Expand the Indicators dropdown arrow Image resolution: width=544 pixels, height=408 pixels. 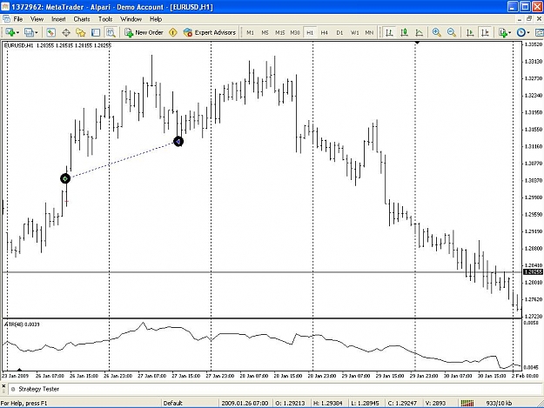pyautogui.click(x=510, y=33)
